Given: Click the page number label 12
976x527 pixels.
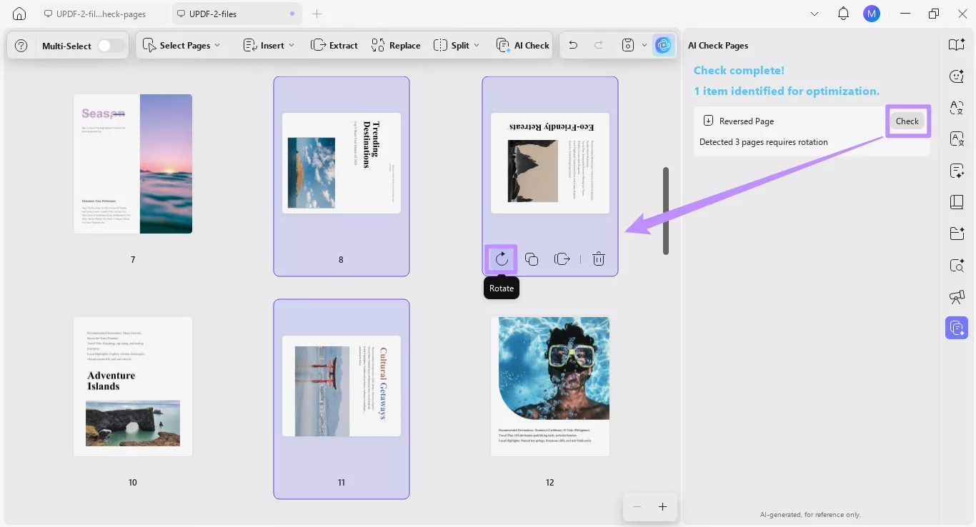Looking at the screenshot, I should [x=550, y=483].
